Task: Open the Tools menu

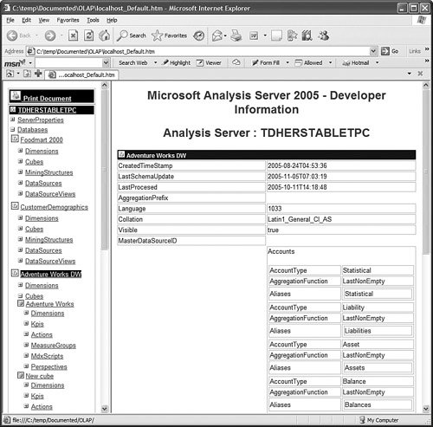Action: coord(93,20)
